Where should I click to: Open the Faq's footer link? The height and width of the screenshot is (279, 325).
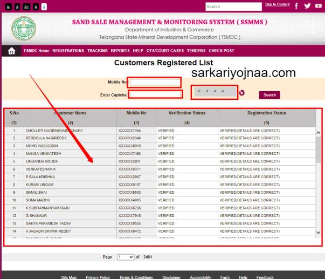click(225, 277)
